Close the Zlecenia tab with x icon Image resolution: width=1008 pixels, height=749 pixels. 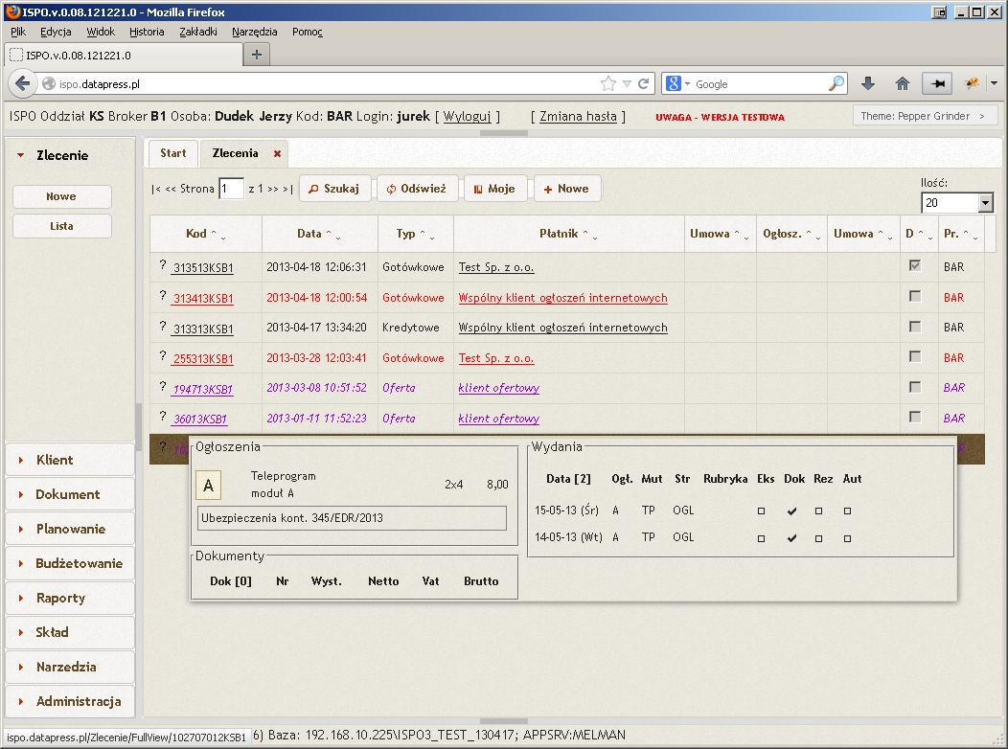[277, 153]
